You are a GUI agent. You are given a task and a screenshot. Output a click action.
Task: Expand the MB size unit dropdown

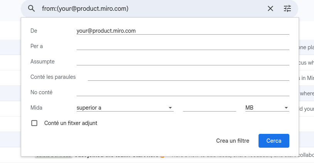click(x=267, y=108)
